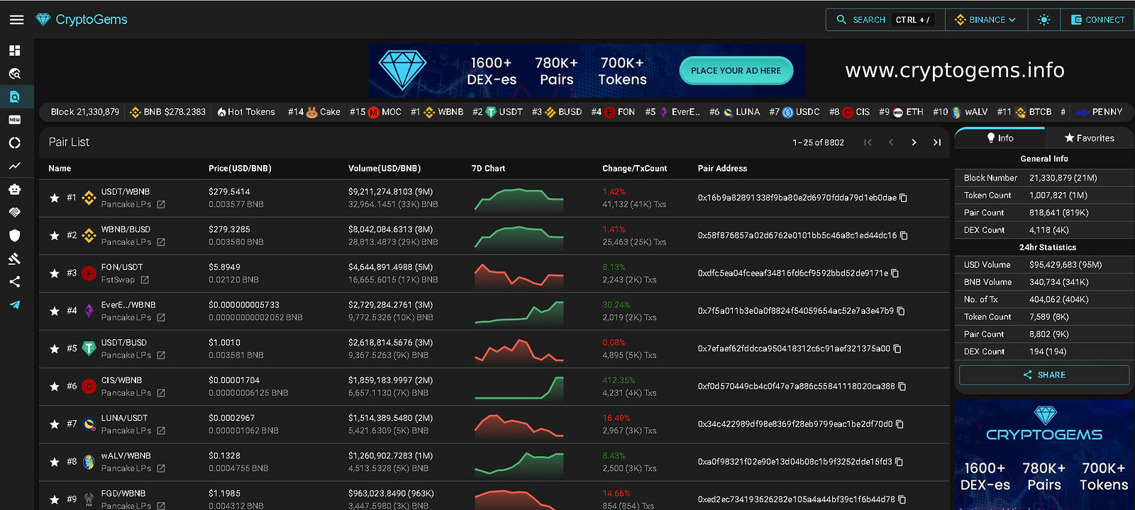The image size is (1135, 510).
Task: Open the handshake icon in sidebar
Action: (x=15, y=212)
